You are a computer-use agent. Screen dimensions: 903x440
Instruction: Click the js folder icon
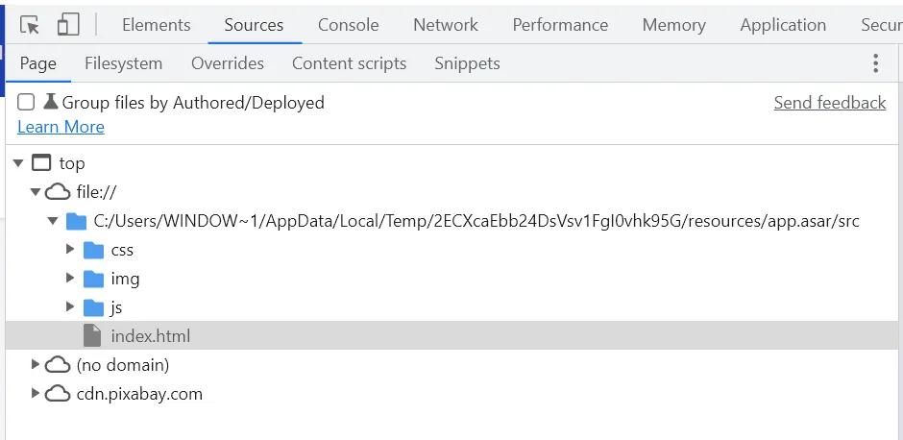point(93,307)
